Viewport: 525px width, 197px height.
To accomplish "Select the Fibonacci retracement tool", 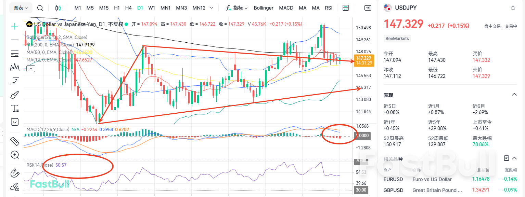I will click(14, 54).
